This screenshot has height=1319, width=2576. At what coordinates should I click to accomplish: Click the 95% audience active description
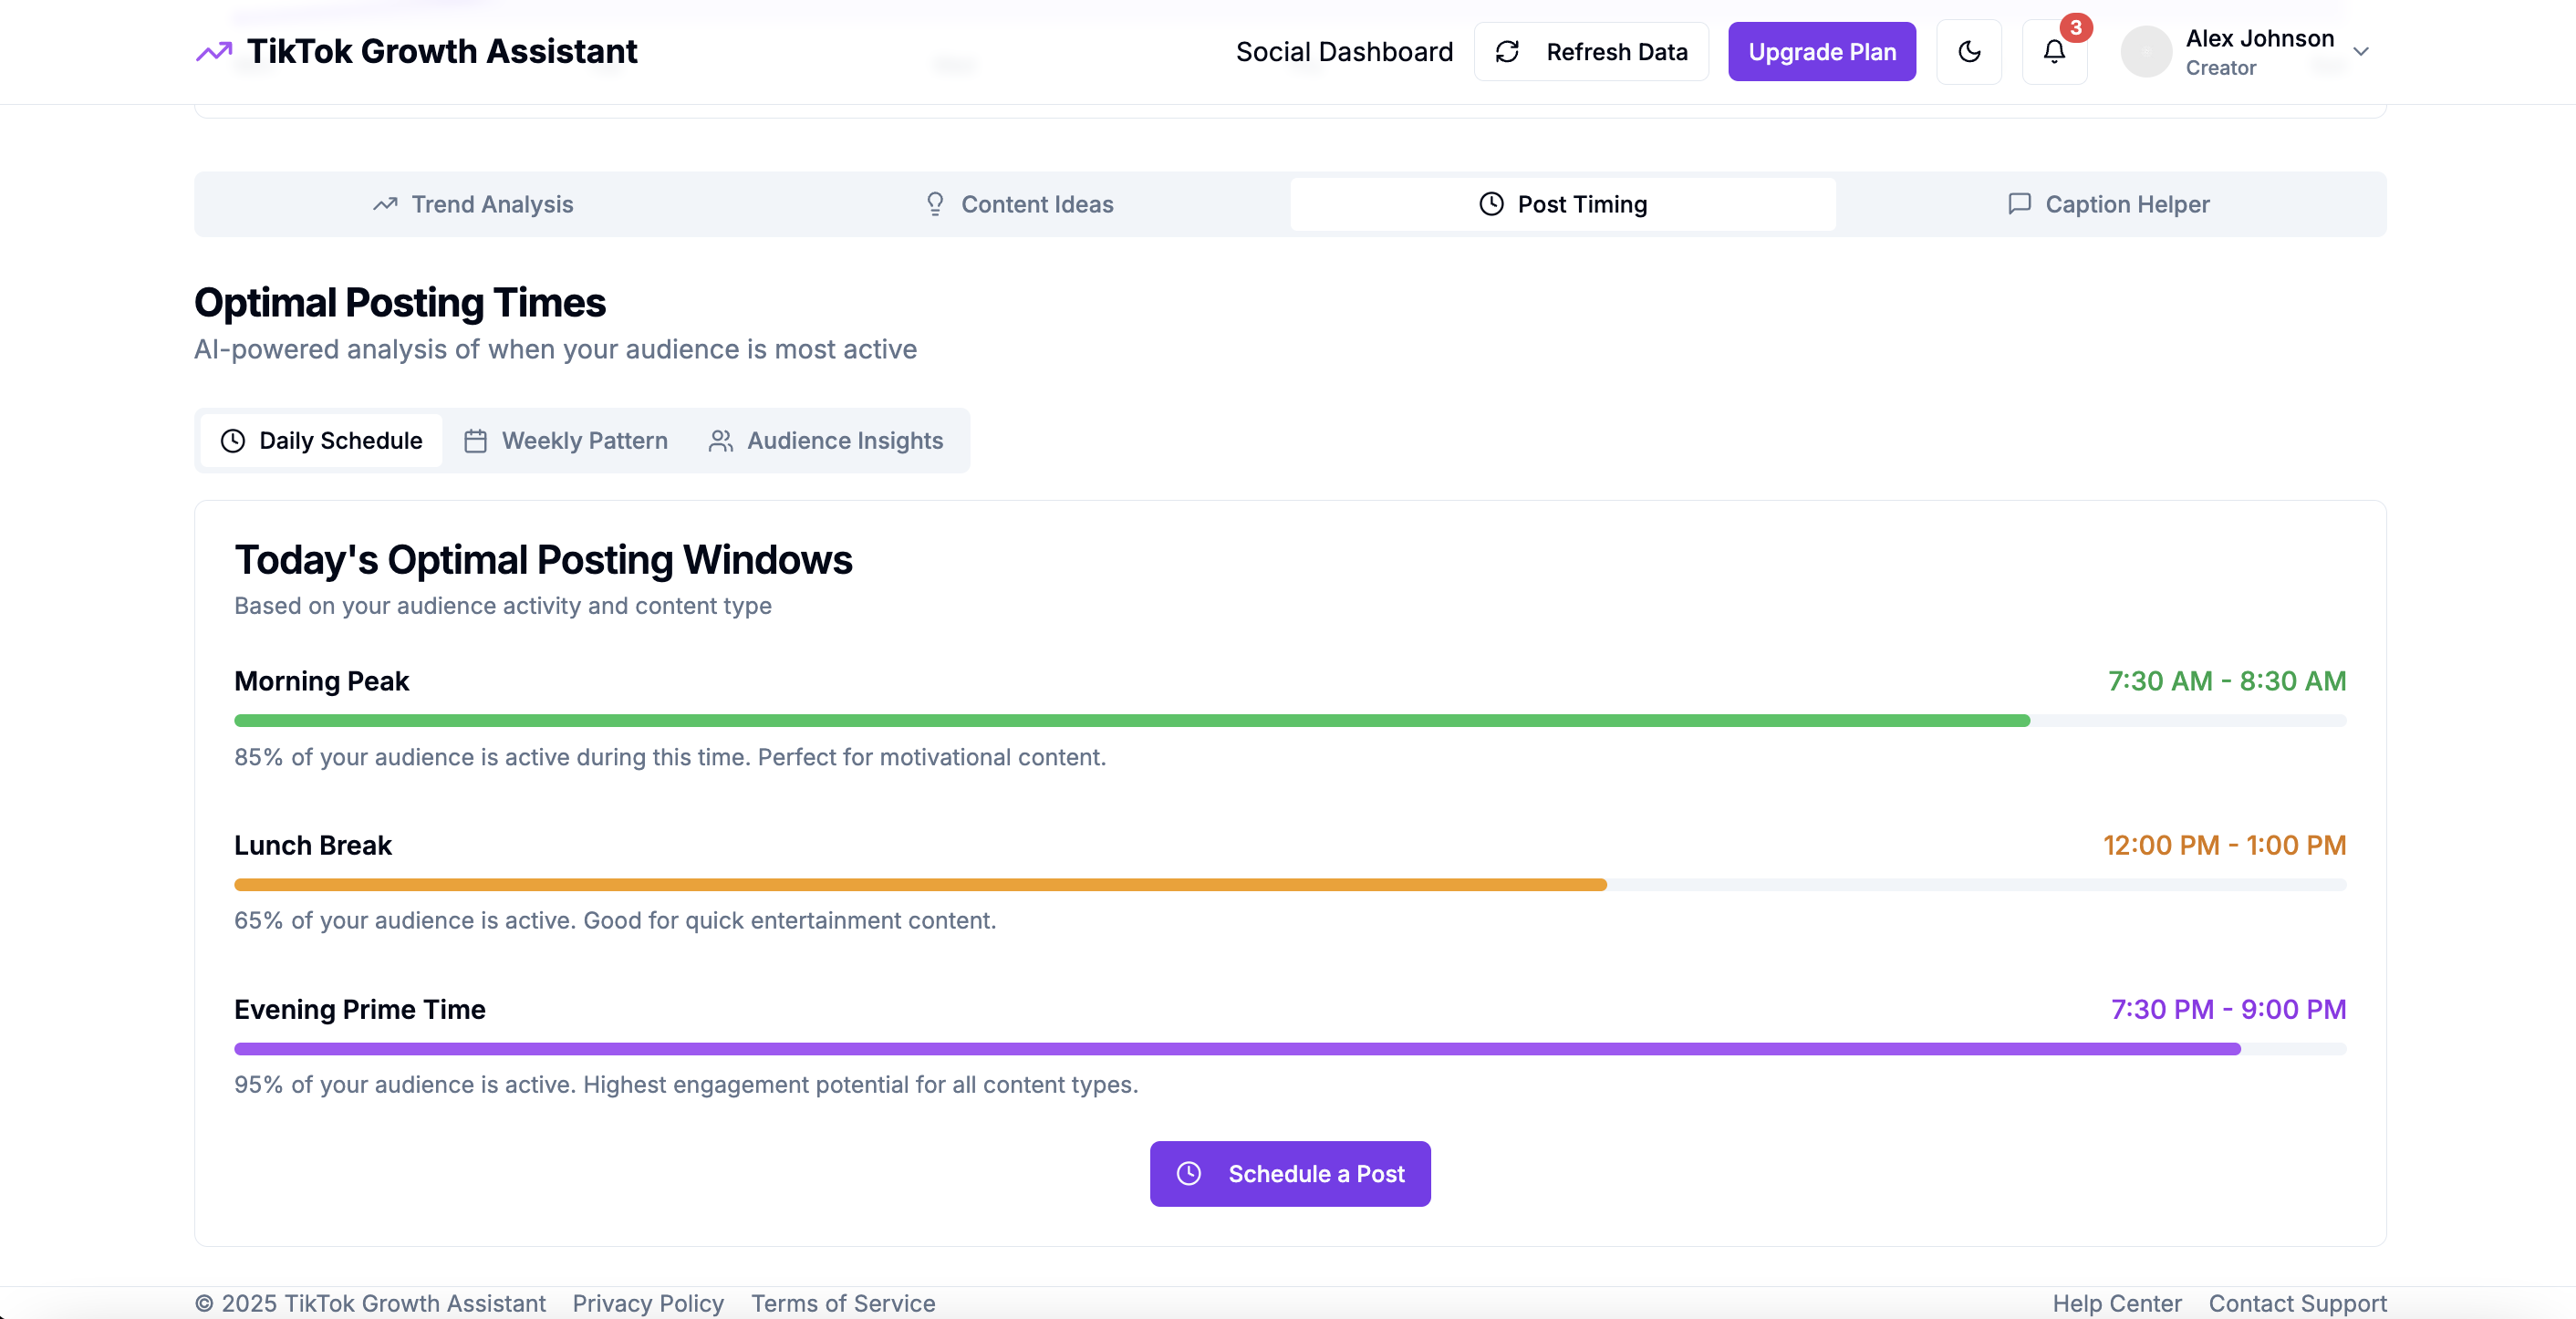pos(686,1084)
